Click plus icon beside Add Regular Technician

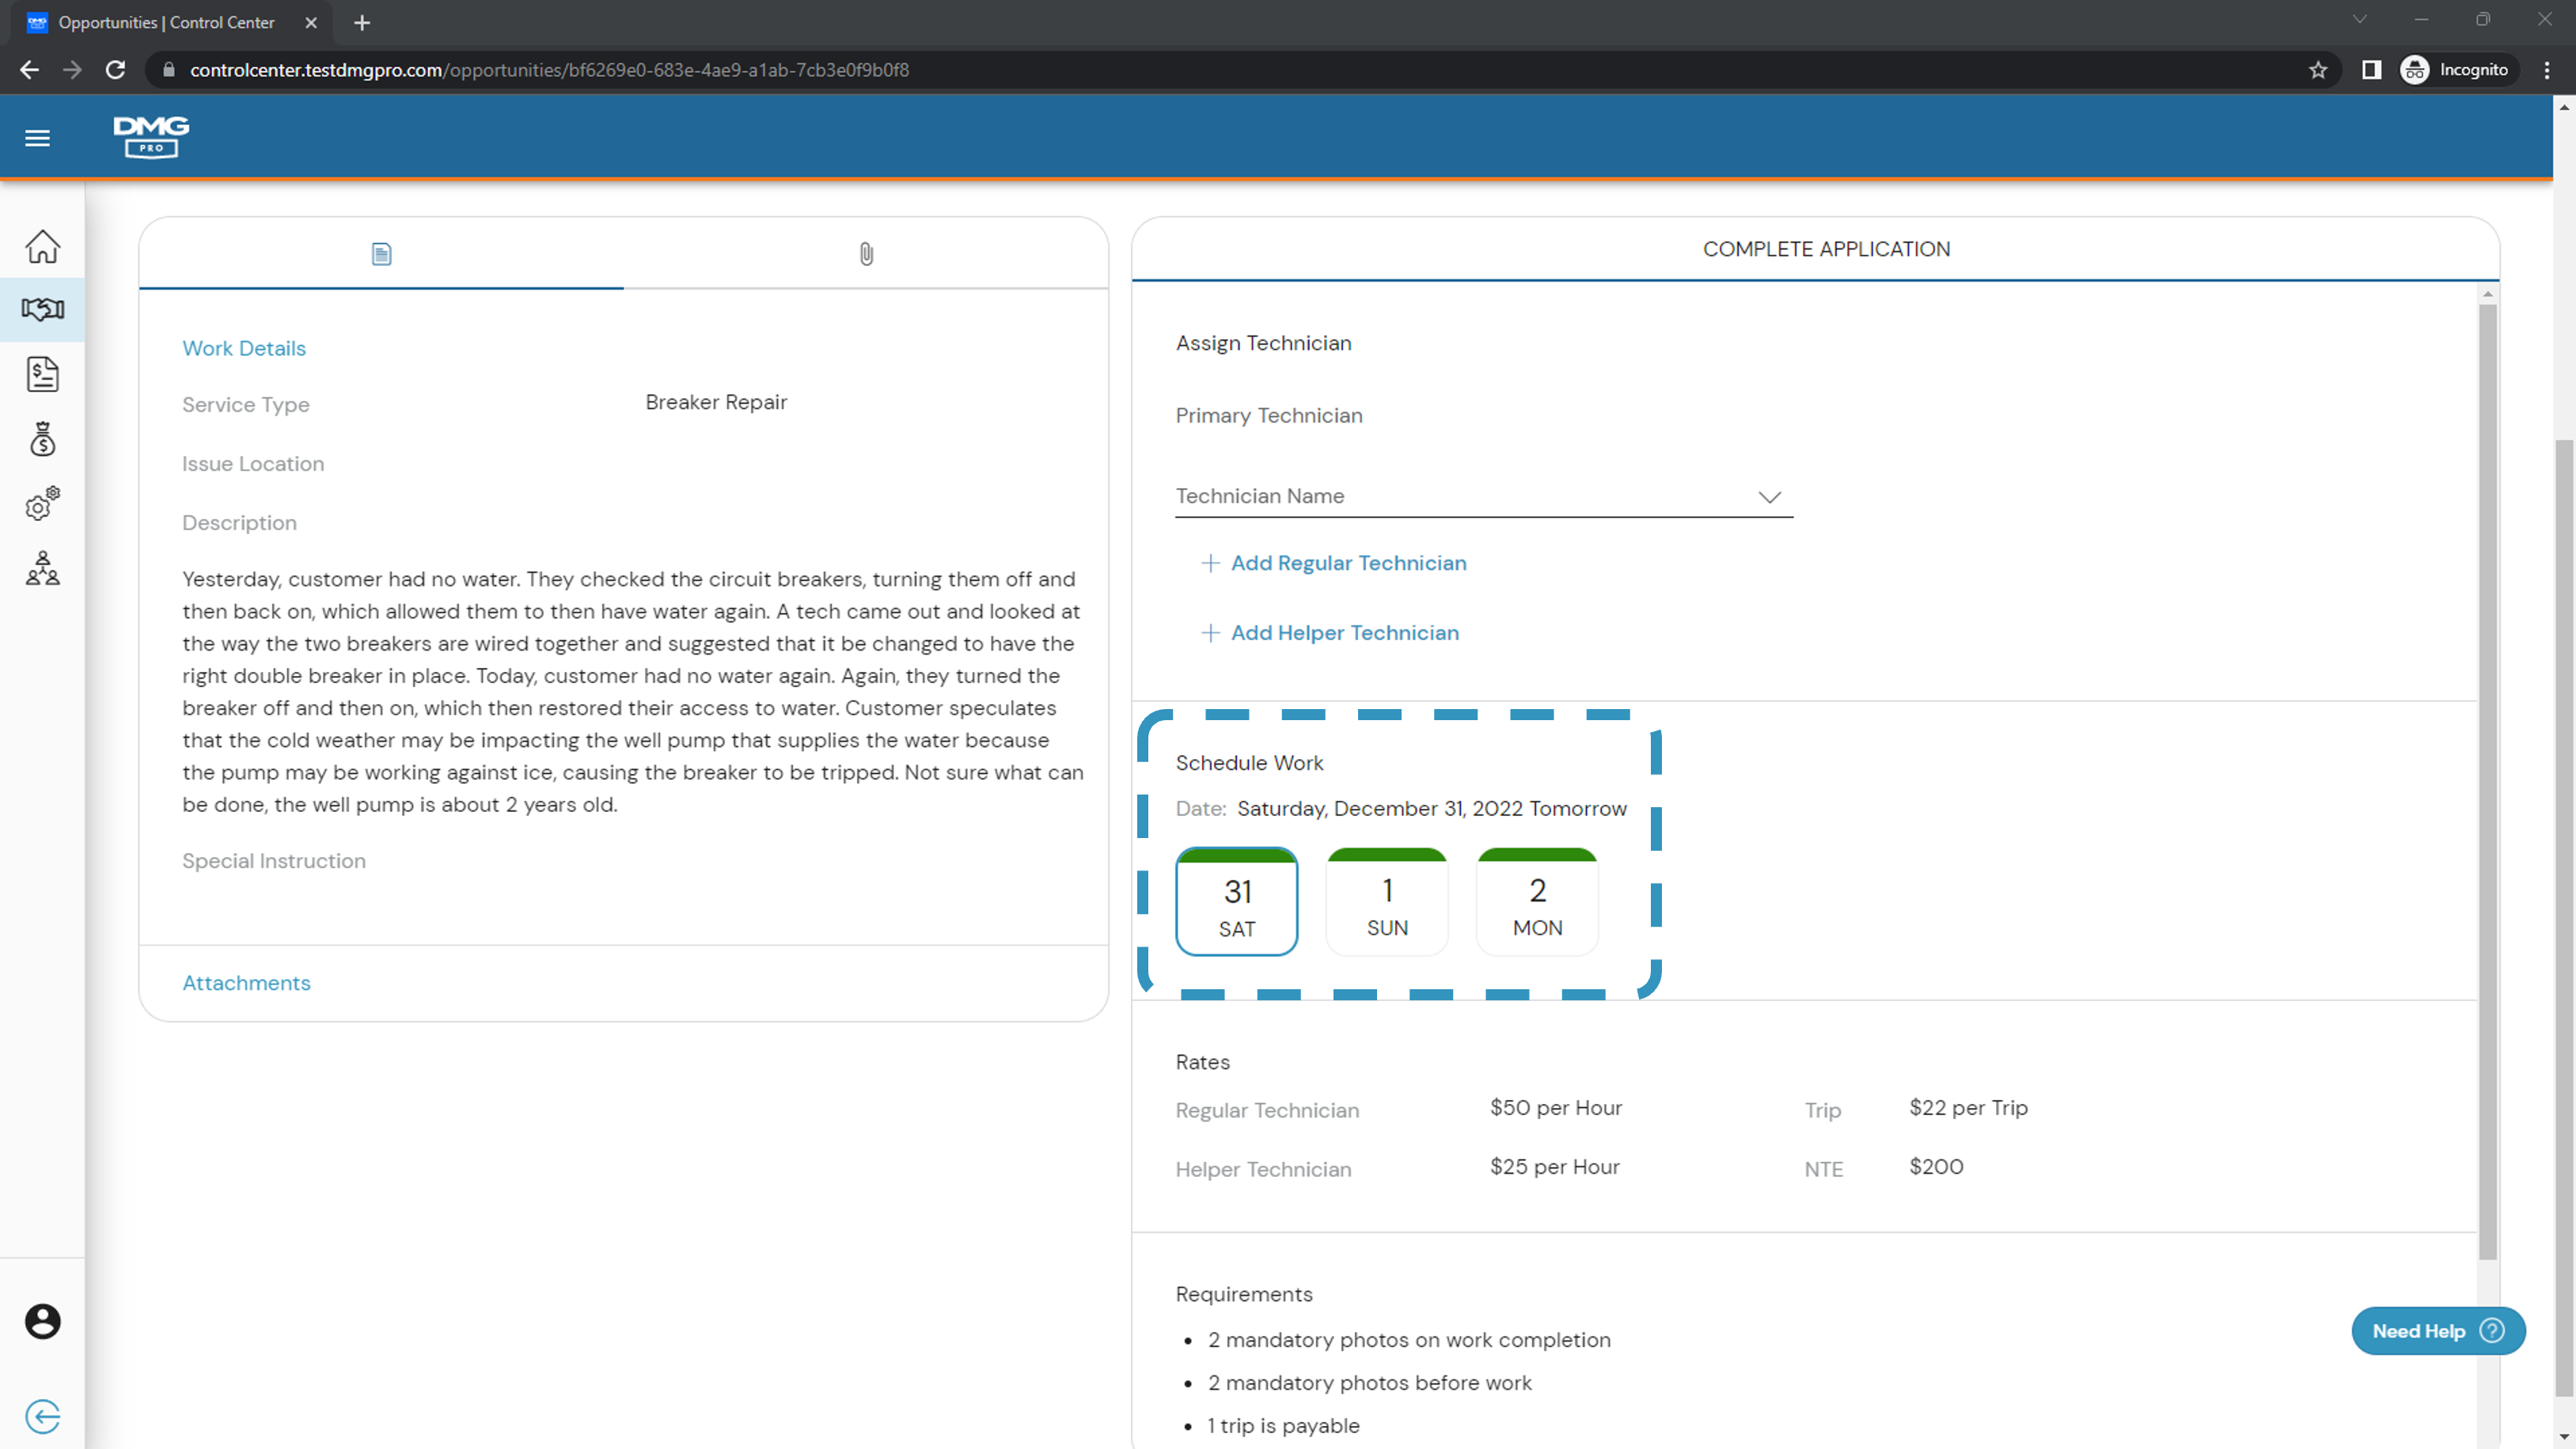1210,563
